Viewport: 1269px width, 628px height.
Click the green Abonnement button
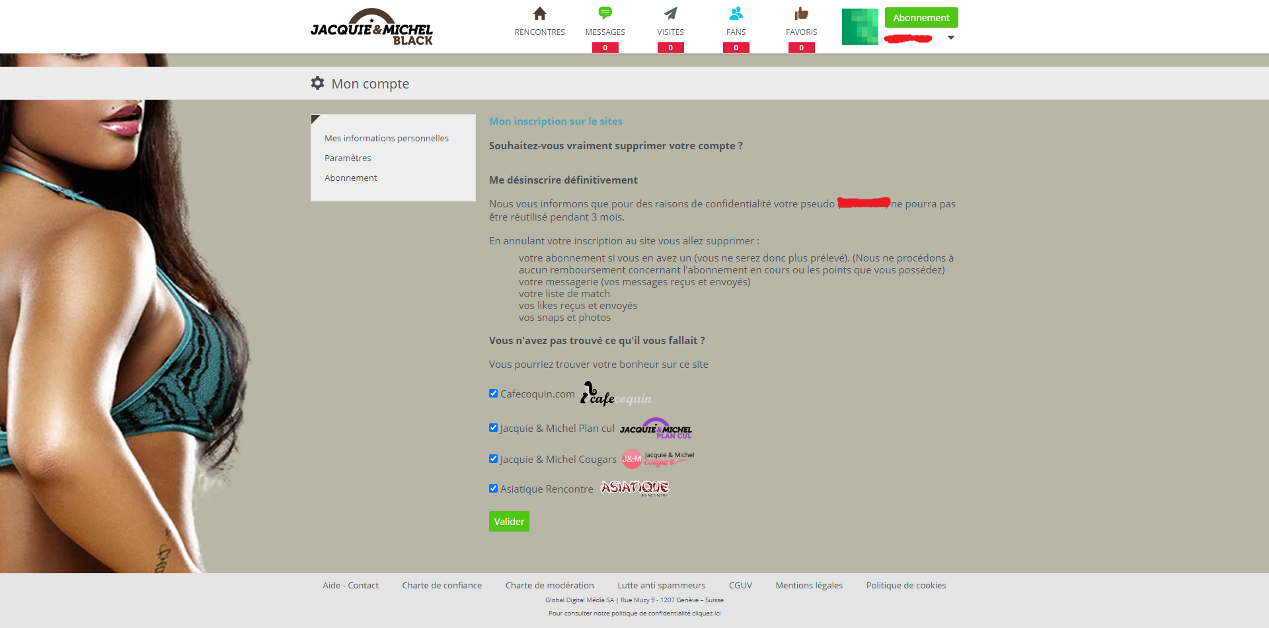tap(921, 18)
